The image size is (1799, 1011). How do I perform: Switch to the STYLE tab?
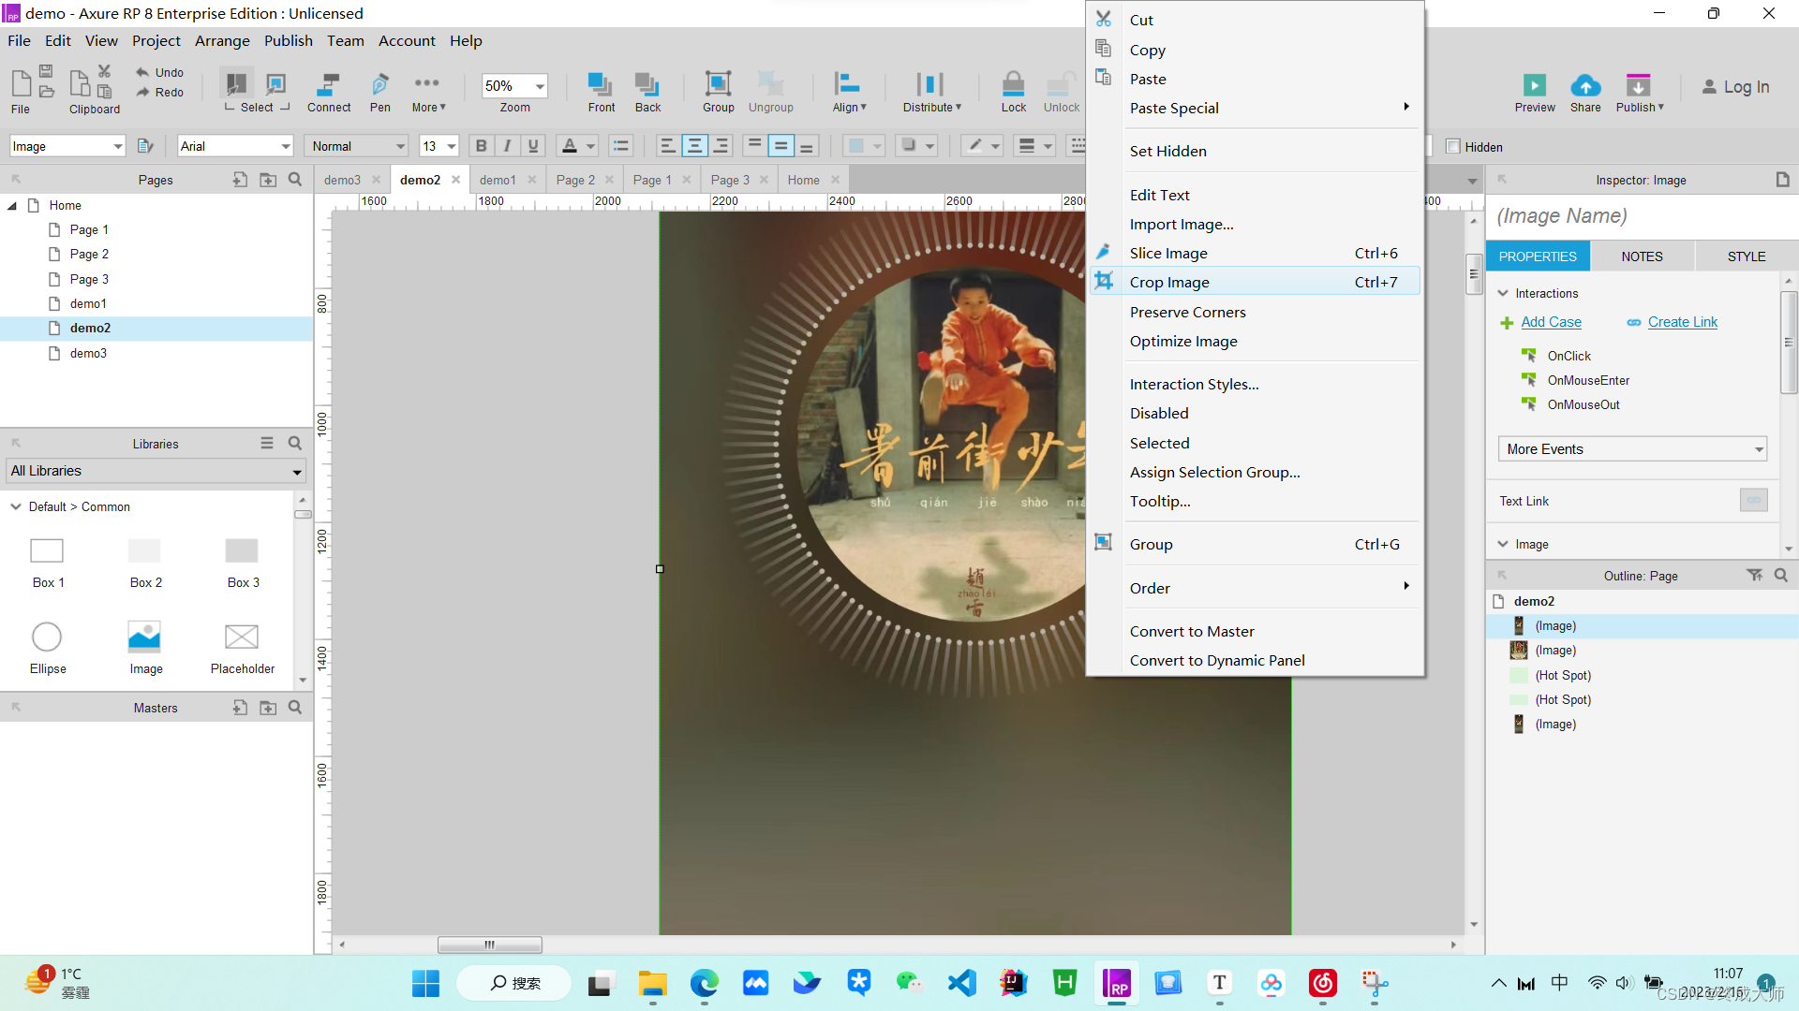[1746, 256]
